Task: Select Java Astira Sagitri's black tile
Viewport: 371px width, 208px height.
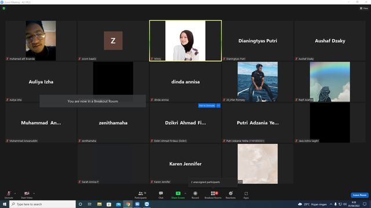Action: (x=330, y=122)
